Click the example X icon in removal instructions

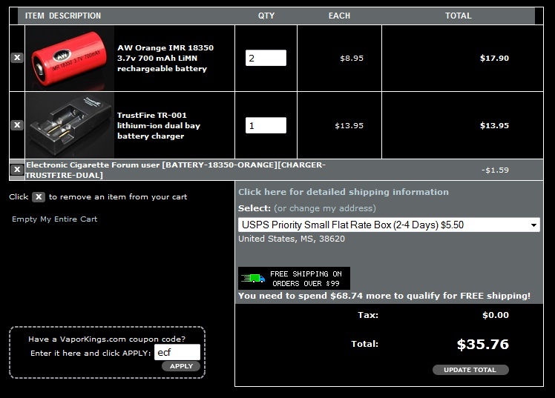[39, 197]
